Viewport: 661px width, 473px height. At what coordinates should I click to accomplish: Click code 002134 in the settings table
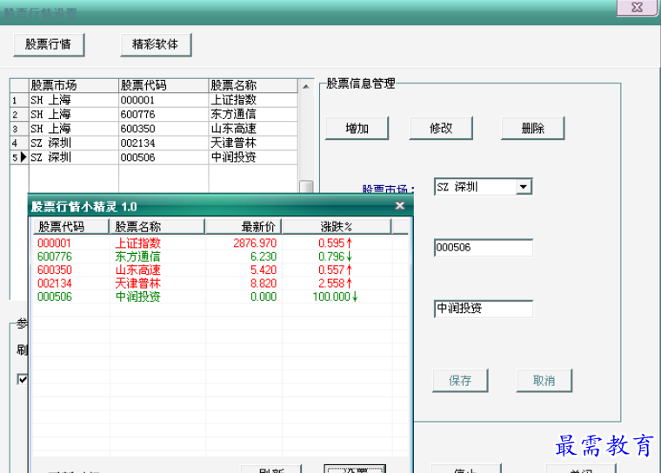tap(164, 143)
